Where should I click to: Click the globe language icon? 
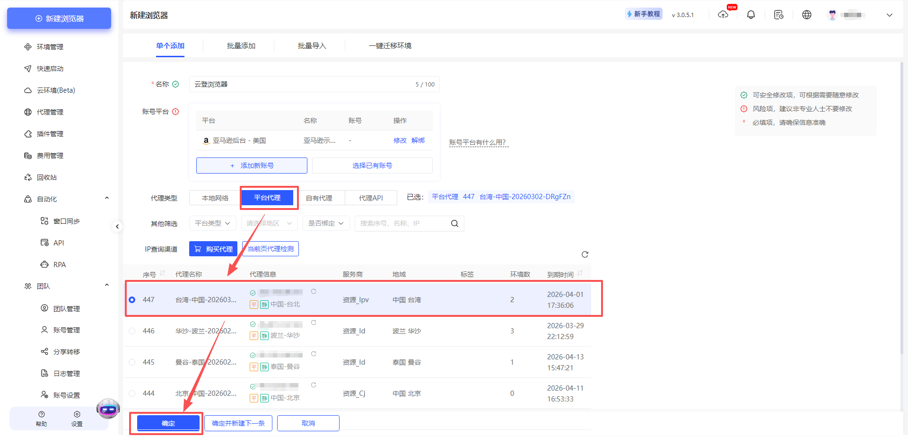806,14
